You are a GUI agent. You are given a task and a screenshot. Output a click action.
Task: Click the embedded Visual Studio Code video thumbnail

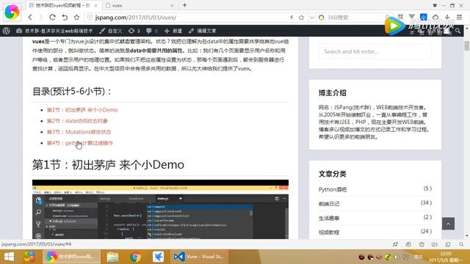[x=160, y=209]
